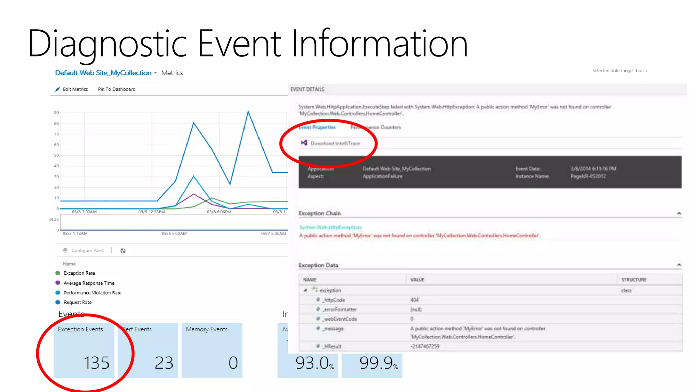Open the Perf Events tile showing 23
This screenshot has width=696, height=392.
(x=148, y=350)
